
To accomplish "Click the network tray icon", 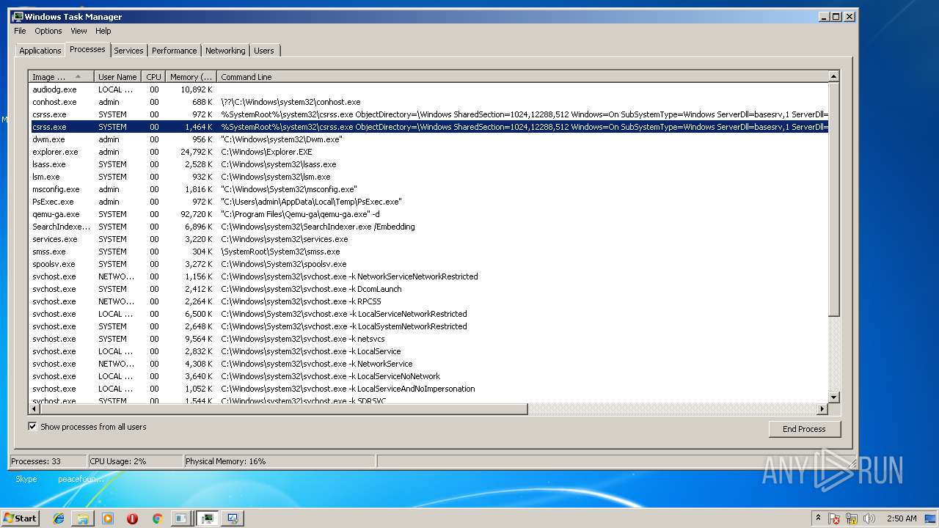I will pos(852,518).
